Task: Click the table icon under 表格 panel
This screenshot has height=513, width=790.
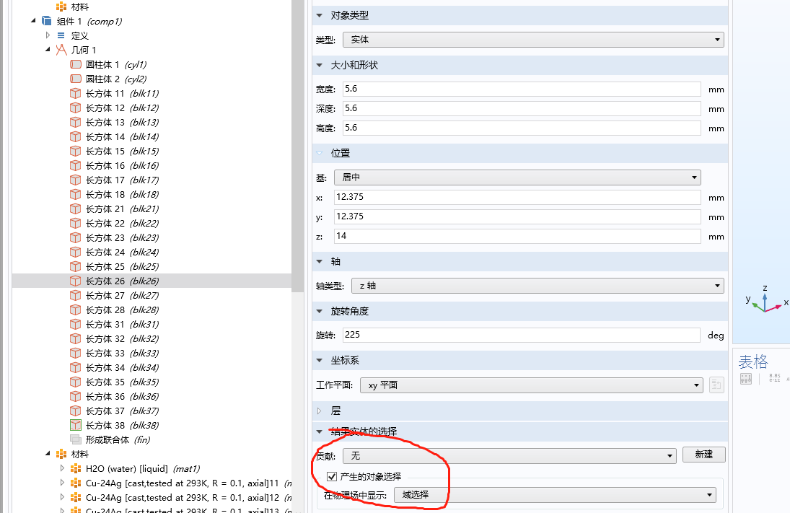Action: pos(746,379)
